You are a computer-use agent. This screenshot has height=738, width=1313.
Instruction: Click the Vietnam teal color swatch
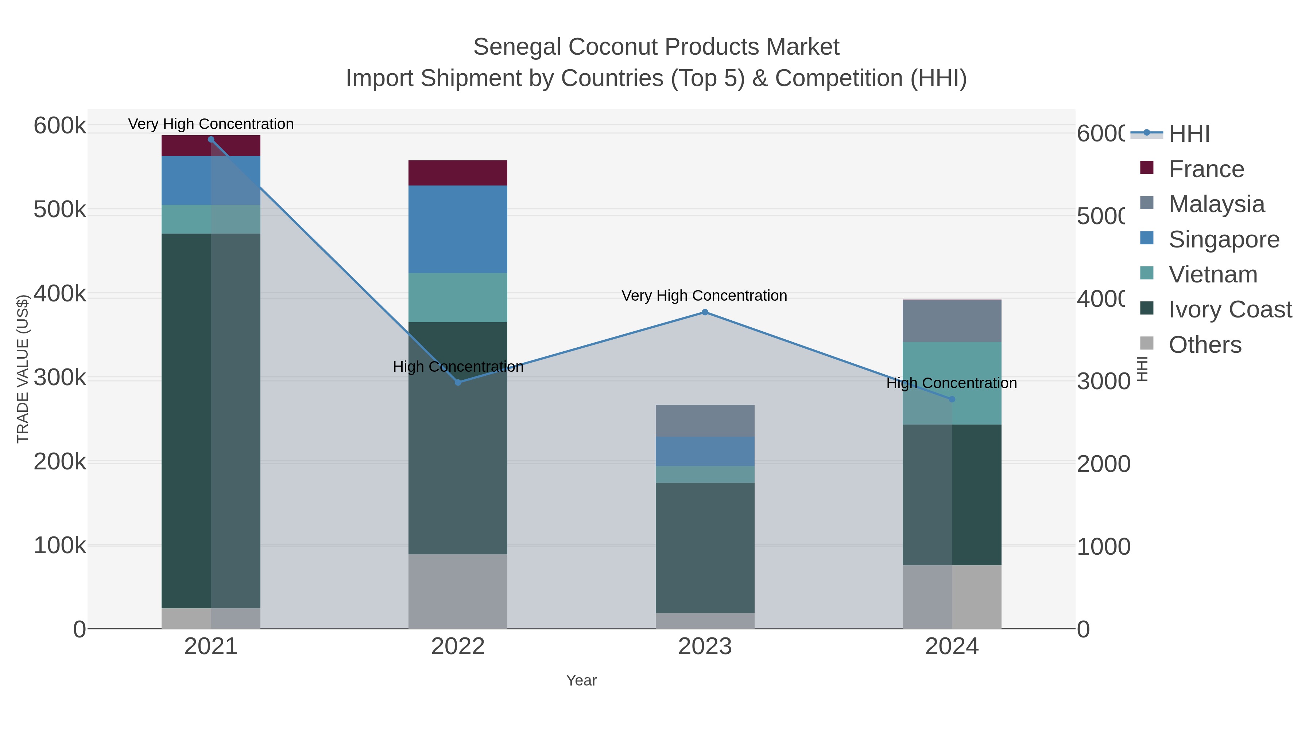tap(1147, 273)
